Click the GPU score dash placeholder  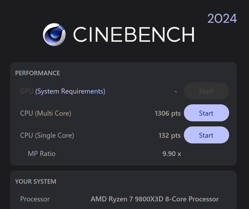click(x=176, y=91)
